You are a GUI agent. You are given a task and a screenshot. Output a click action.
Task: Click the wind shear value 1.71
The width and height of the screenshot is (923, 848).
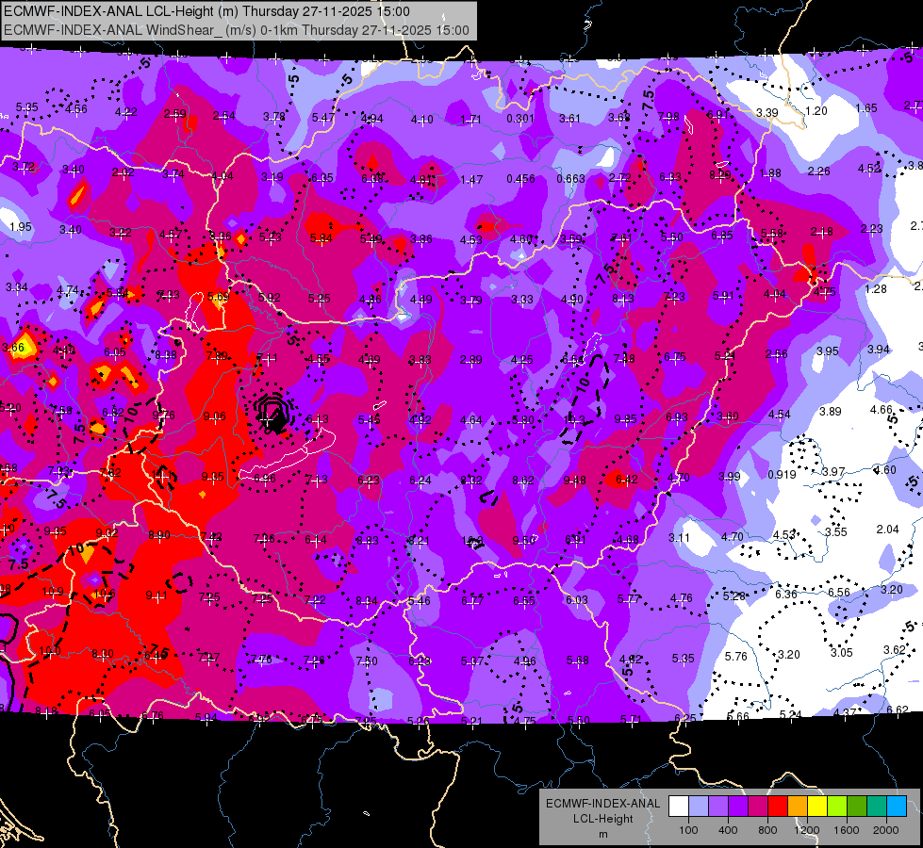pos(470,120)
